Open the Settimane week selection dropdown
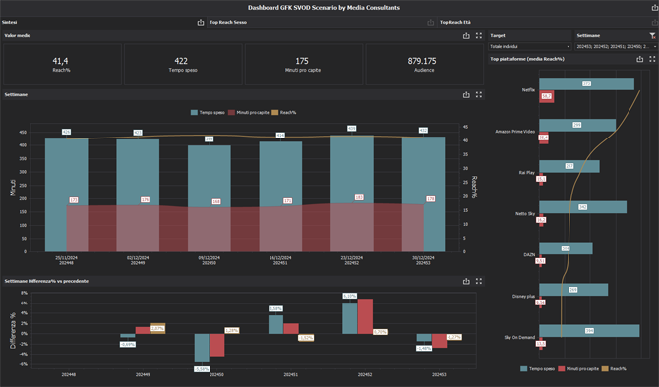Image resolution: width=659 pixels, height=387 pixels. (616, 46)
